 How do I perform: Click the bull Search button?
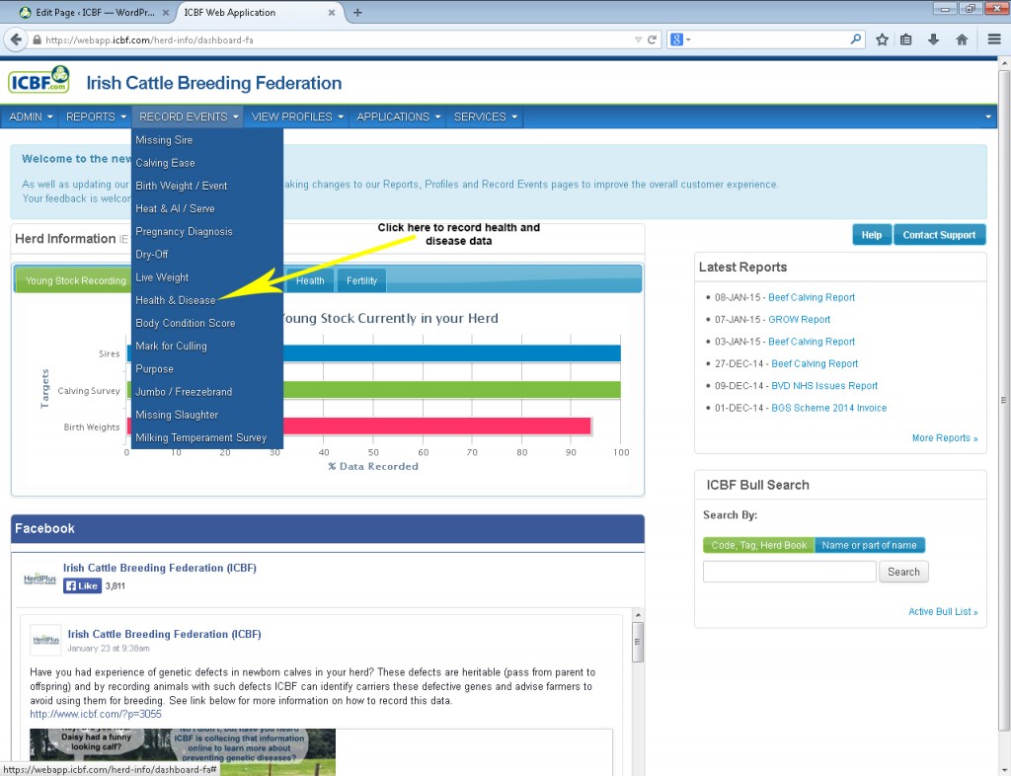click(x=903, y=572)
